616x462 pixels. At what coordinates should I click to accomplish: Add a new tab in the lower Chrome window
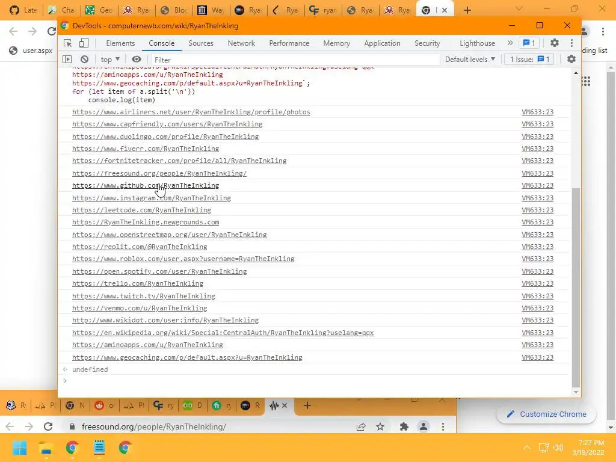coord(307,405)
